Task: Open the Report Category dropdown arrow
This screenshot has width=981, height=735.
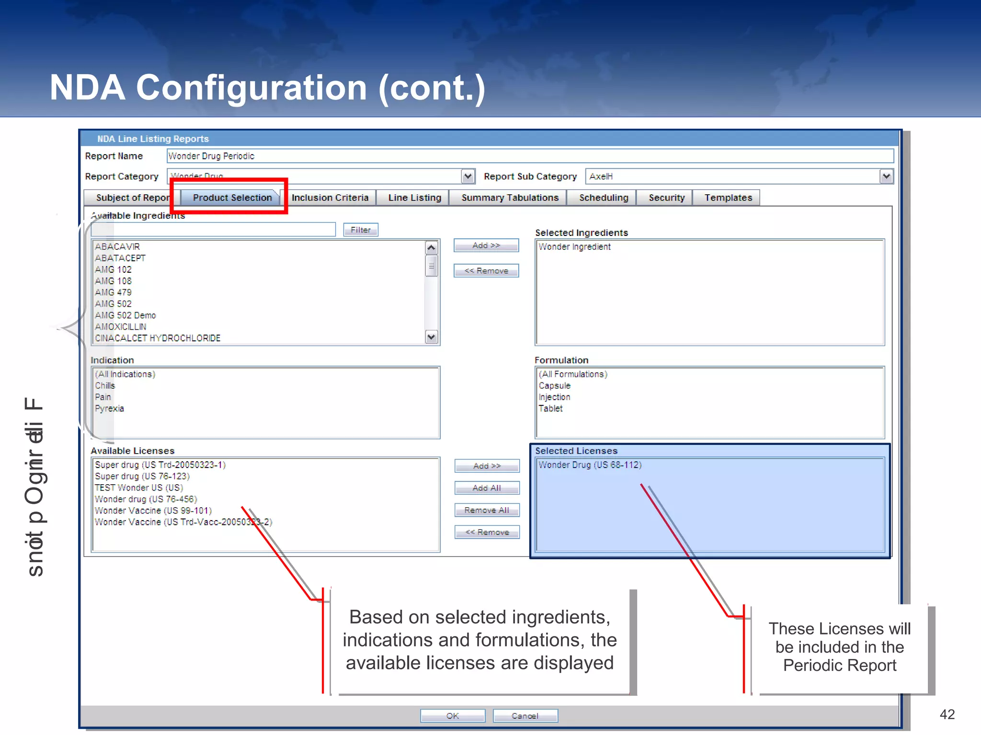Action: pos(468,177)
